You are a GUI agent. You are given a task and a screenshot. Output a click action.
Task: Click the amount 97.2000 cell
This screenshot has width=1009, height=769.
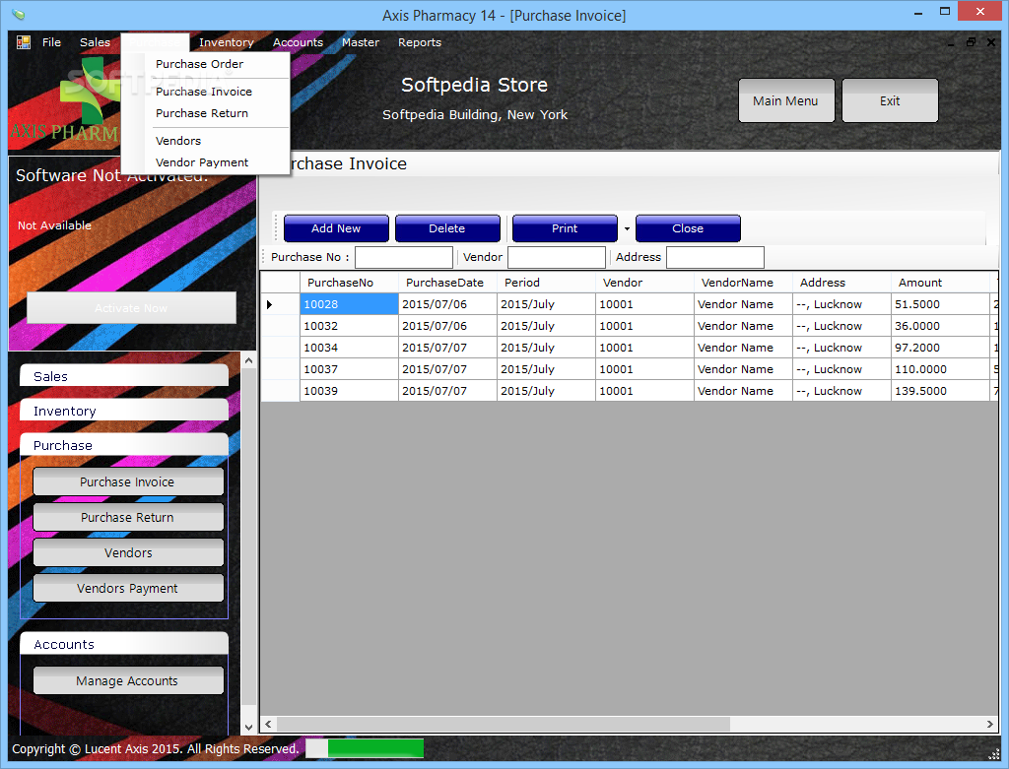tap(939, 348)
